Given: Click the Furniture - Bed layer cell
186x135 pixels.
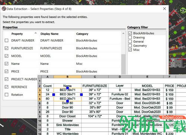Looking at the screenshot, I should pyautogui.click(x=120, y=99).
